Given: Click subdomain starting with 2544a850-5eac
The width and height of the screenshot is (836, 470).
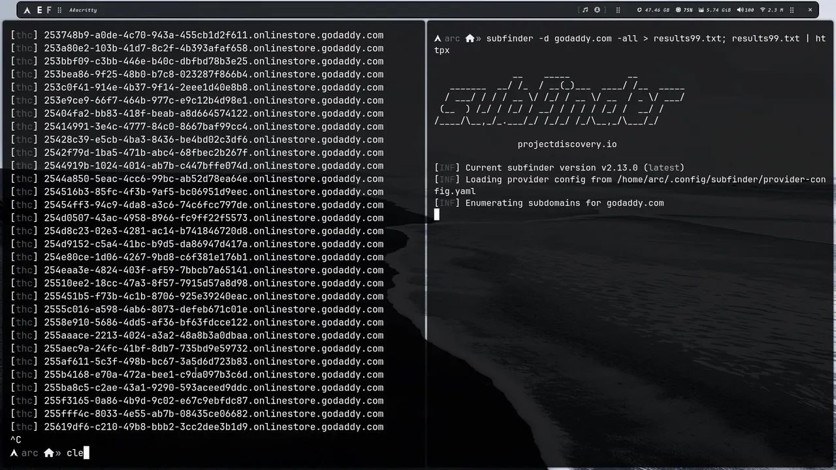Looking at the screenshot, I should [x=214, y=179].
